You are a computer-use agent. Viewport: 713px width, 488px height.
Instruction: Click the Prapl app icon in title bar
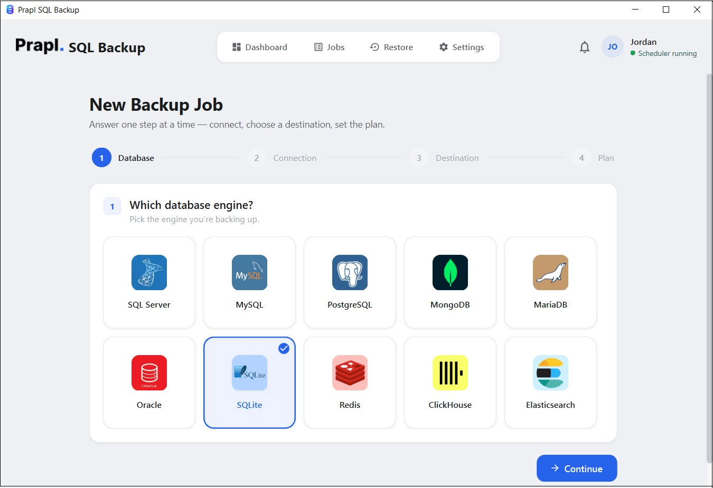[x=10, y=9]
